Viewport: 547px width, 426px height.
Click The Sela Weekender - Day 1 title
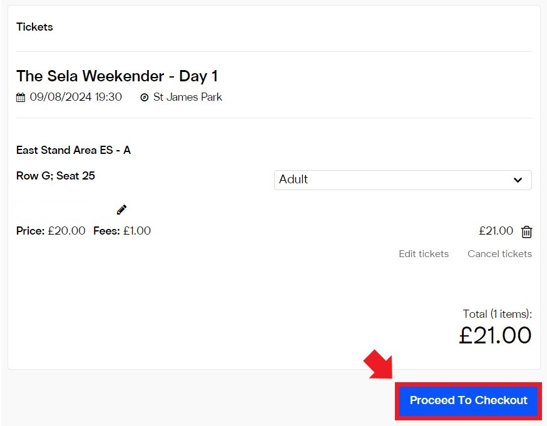117,76
